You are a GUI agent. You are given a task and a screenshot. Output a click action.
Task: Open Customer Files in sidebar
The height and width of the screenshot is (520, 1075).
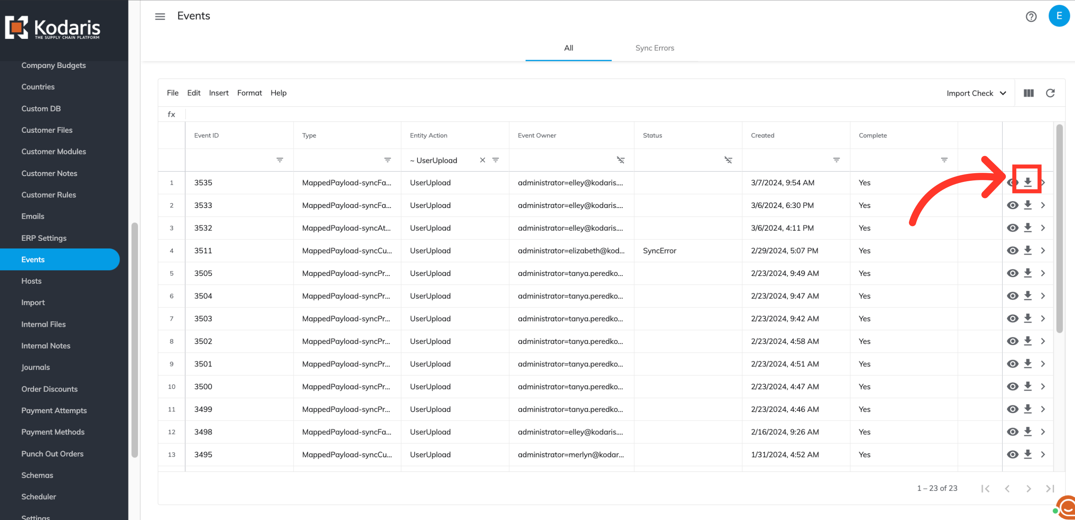click(47, 130)
